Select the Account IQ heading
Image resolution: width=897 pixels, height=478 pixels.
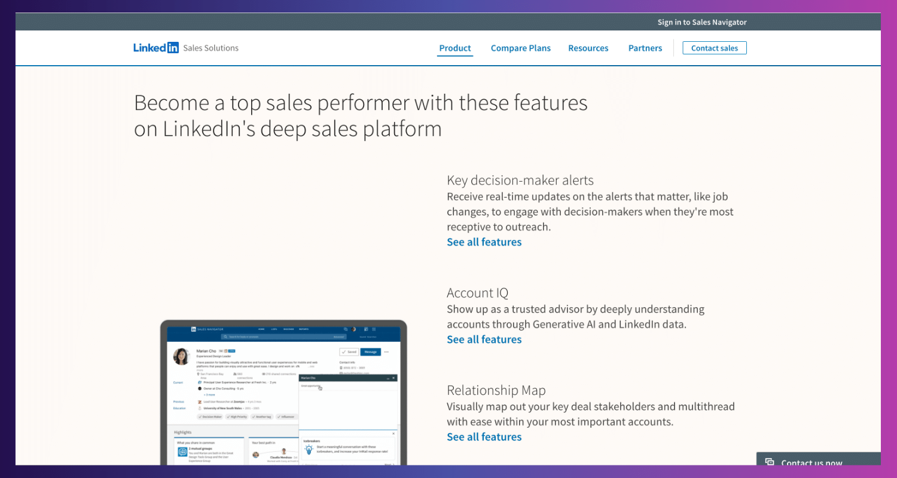click(x=478, y=293)
